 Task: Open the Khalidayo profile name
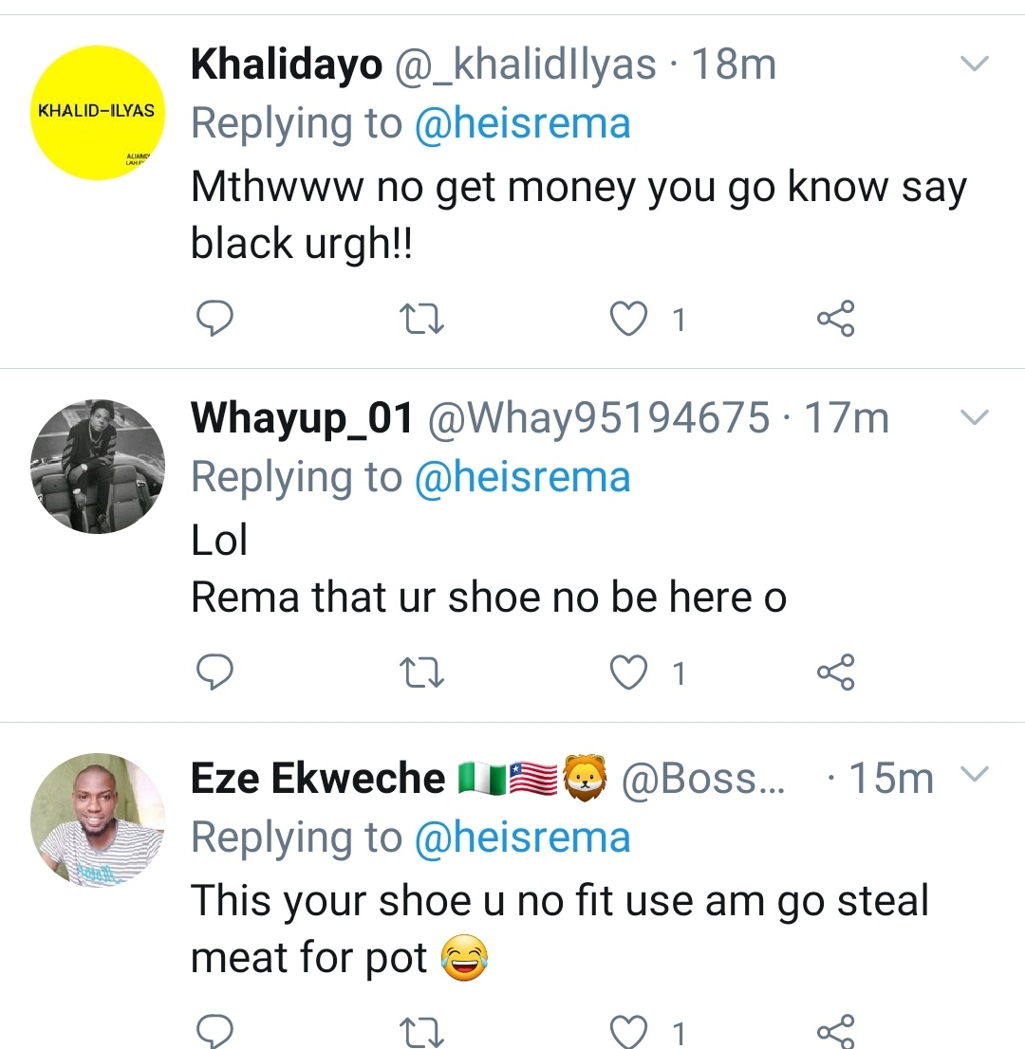coord(286,64)
